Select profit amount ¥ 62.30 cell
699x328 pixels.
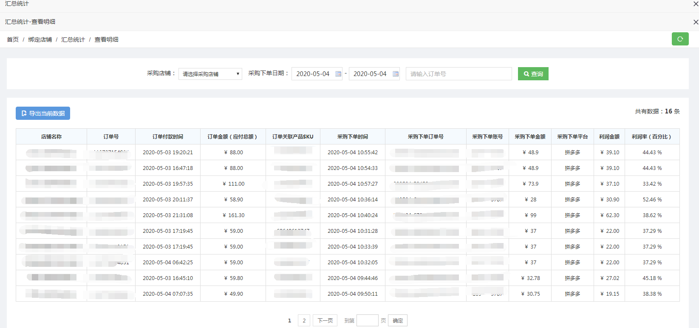(609, 215)
